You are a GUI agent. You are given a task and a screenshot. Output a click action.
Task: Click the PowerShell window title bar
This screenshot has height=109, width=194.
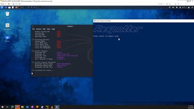143,21
